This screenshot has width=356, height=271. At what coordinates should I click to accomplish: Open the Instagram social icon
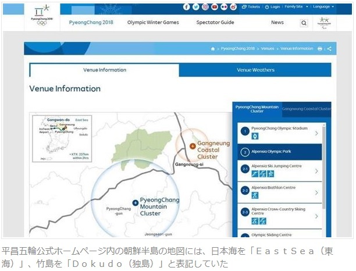coord(205,7)
